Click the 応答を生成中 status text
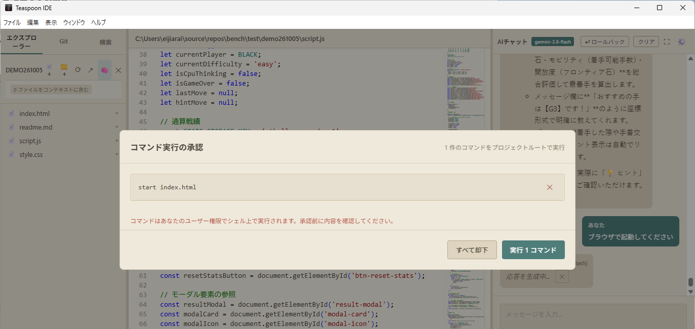The width and height of the screenshot is (695, 329). (x=528, y=277)
